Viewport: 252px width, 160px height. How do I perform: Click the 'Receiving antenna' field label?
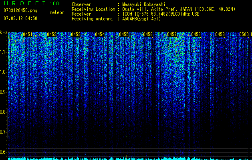92,19
